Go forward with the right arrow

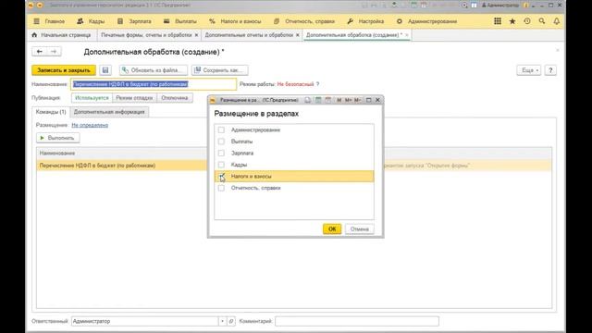(54, 52)
